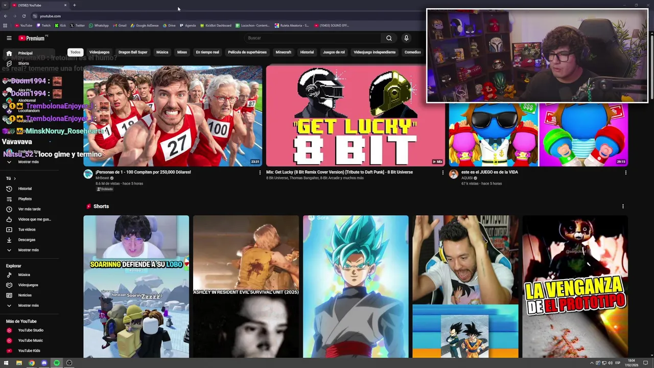Open Videojuegos under Explorar
Viewport: 654px width, 368px height.
(28, 285)
